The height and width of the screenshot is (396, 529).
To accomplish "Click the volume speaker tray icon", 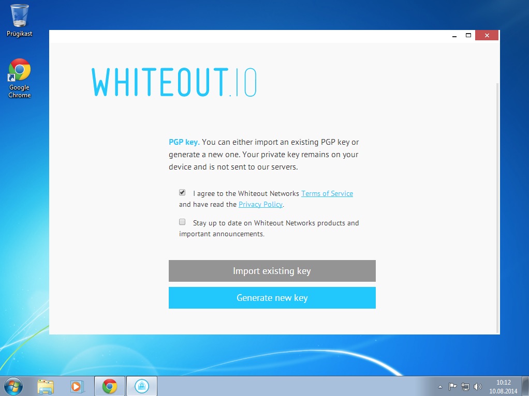I will click(477, 386).
